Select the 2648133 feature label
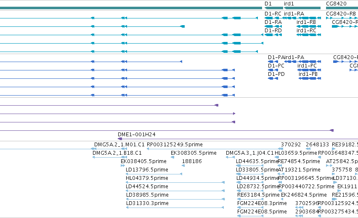The height and width of the screenshot is (218, 358). pos(317,145)
